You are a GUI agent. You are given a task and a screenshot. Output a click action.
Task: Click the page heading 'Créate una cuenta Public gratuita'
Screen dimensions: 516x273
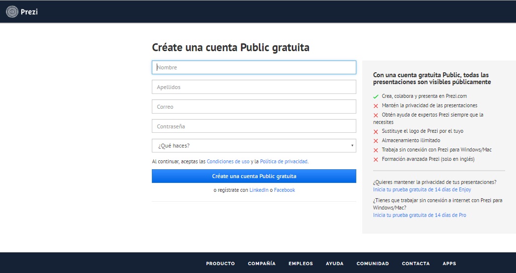(230, 48)
